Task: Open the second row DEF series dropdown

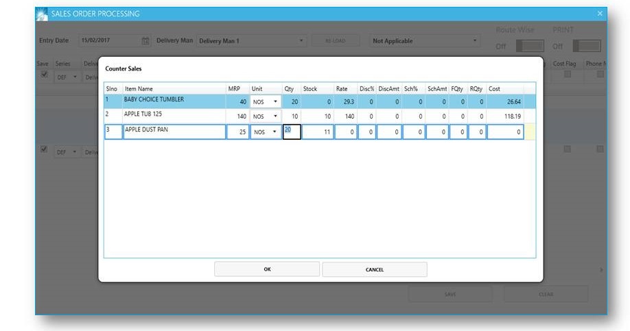Action: pyautogui.click(x=74, y=152)
